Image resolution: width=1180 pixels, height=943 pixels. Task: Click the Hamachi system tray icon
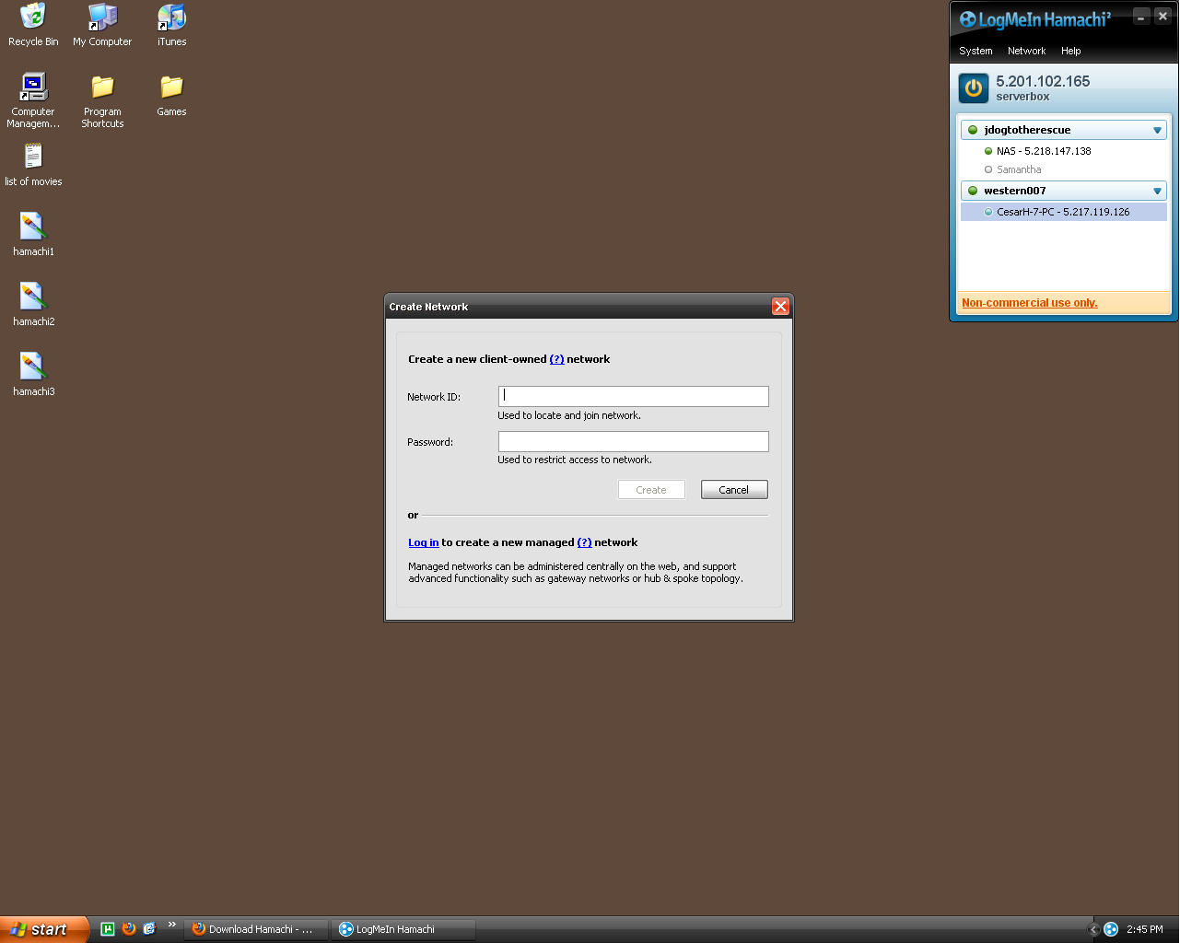pyautogui.click(x=1111, y=929)
